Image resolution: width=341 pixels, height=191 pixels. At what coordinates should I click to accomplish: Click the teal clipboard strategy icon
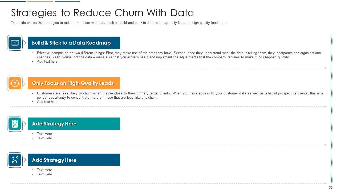click(x=15, y=124)
